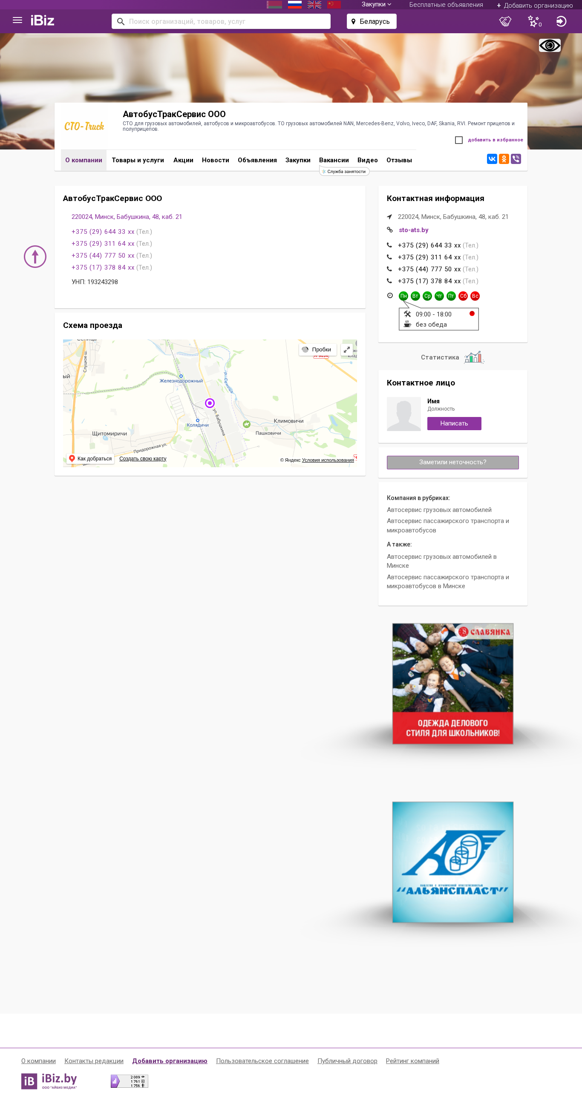This screenshot has height=1101, width=582.
Task: Open the sto-ats.by website link
Action: pyautogui.click(x=414, y=230)
